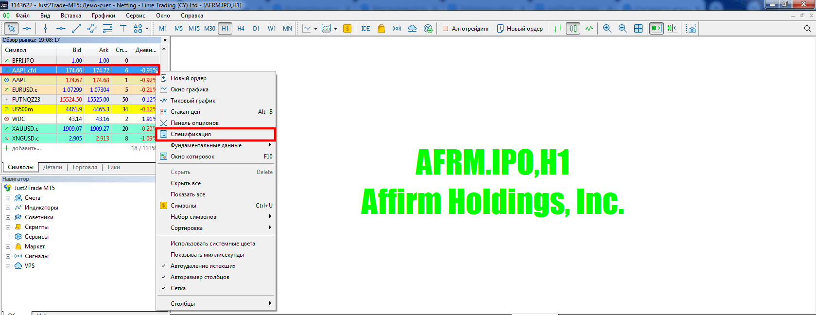Toggle chart shift in toolbar
816x315 pixels.
[672, 29]
